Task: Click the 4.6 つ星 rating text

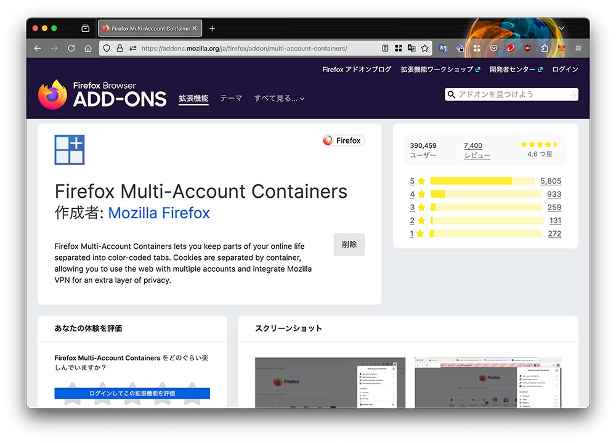Action: coord(540,154)
